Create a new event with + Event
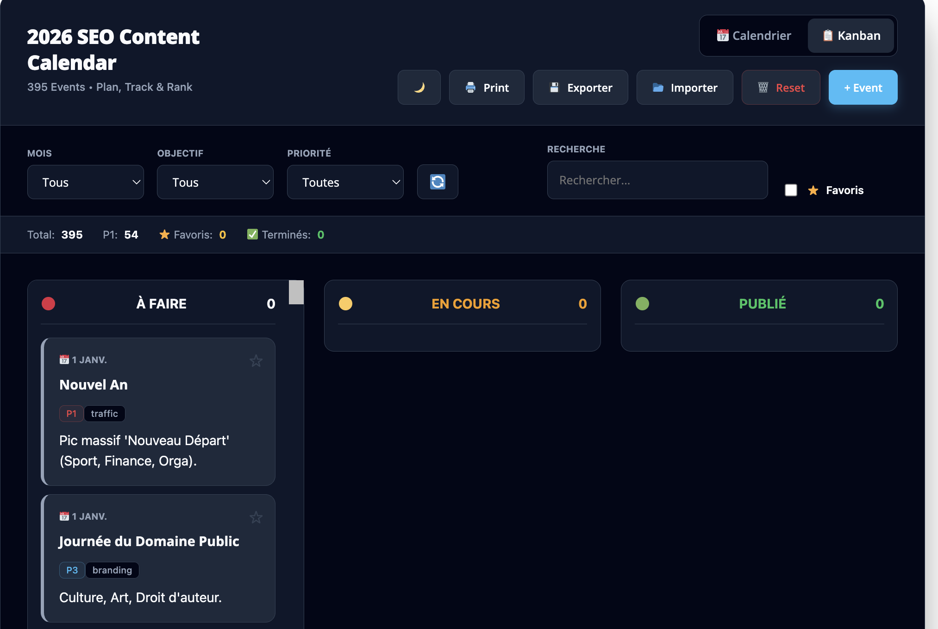938x629 pixels. [x=863, y=87]
